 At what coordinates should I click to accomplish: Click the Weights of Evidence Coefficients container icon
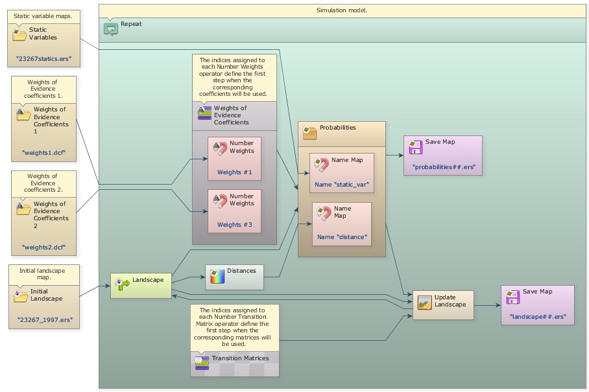[204, 113]
